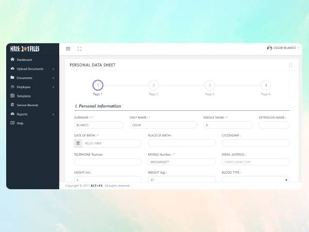The width and height of the screenshot is (309, 232).
Task: Expand the Employee submenu chevron
Action: tap(53, 87)
